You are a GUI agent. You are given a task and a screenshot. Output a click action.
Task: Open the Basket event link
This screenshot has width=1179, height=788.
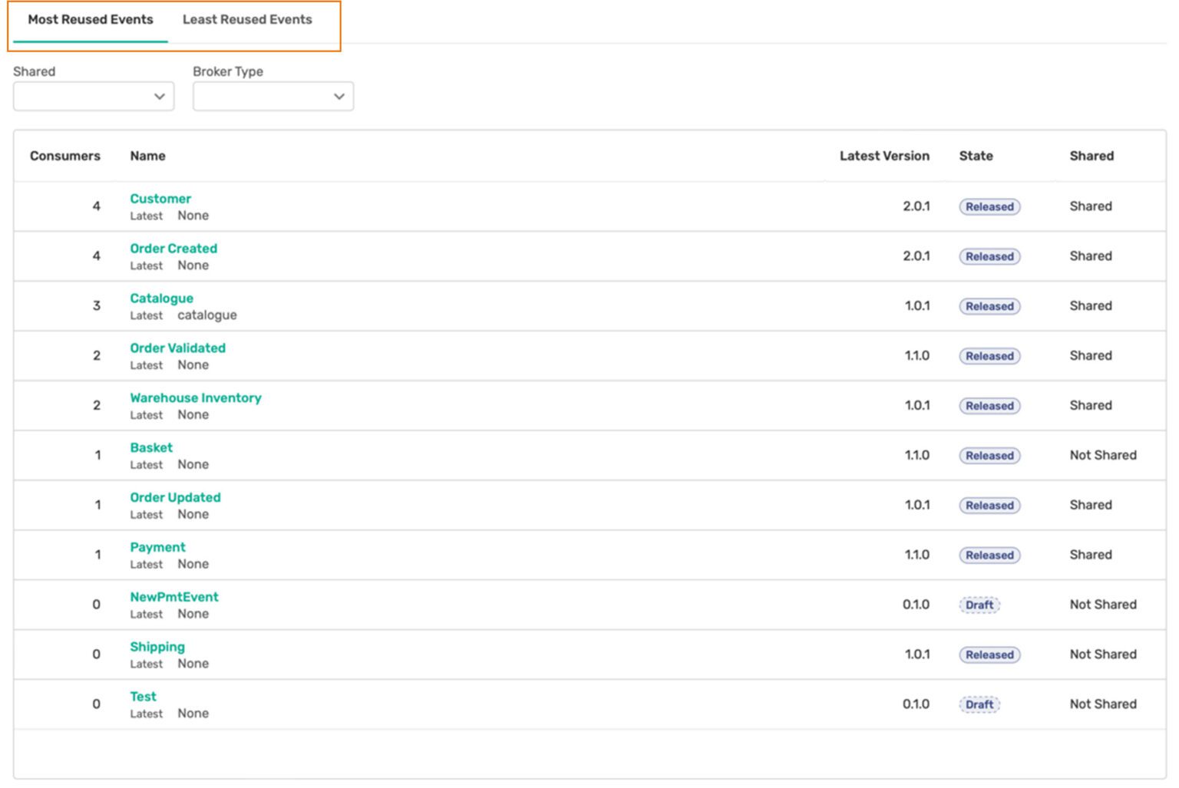tap(151, 448)
